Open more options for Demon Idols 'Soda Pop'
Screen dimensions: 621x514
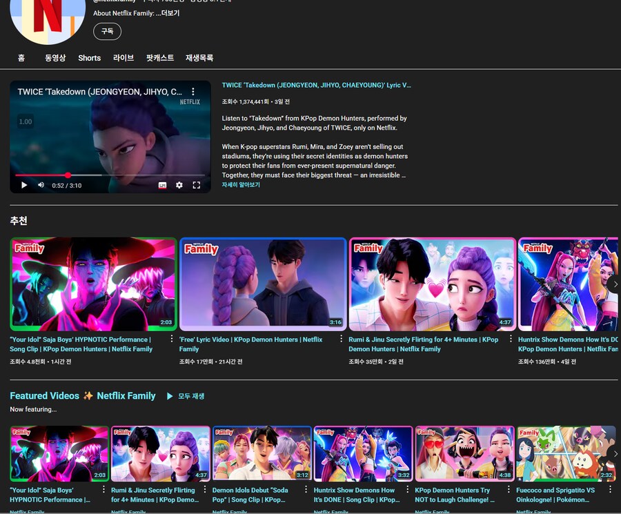point(306,490)
